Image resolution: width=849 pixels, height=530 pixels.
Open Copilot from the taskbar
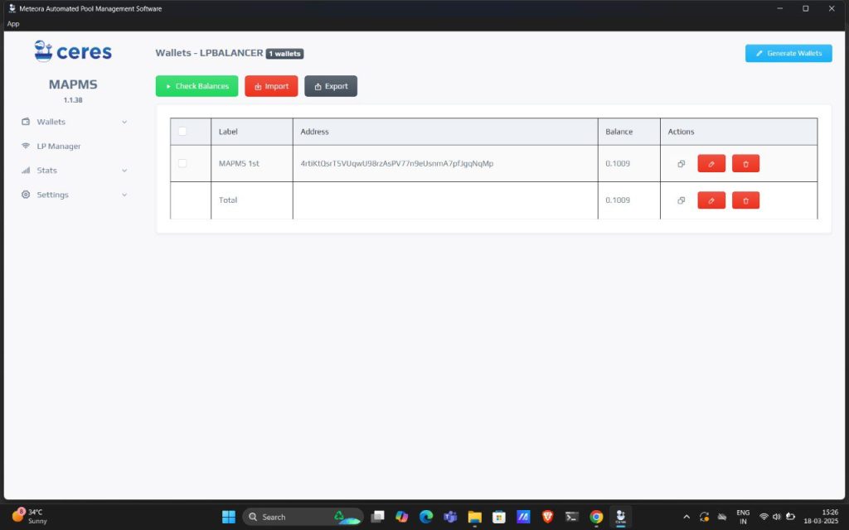click(402, 517)
